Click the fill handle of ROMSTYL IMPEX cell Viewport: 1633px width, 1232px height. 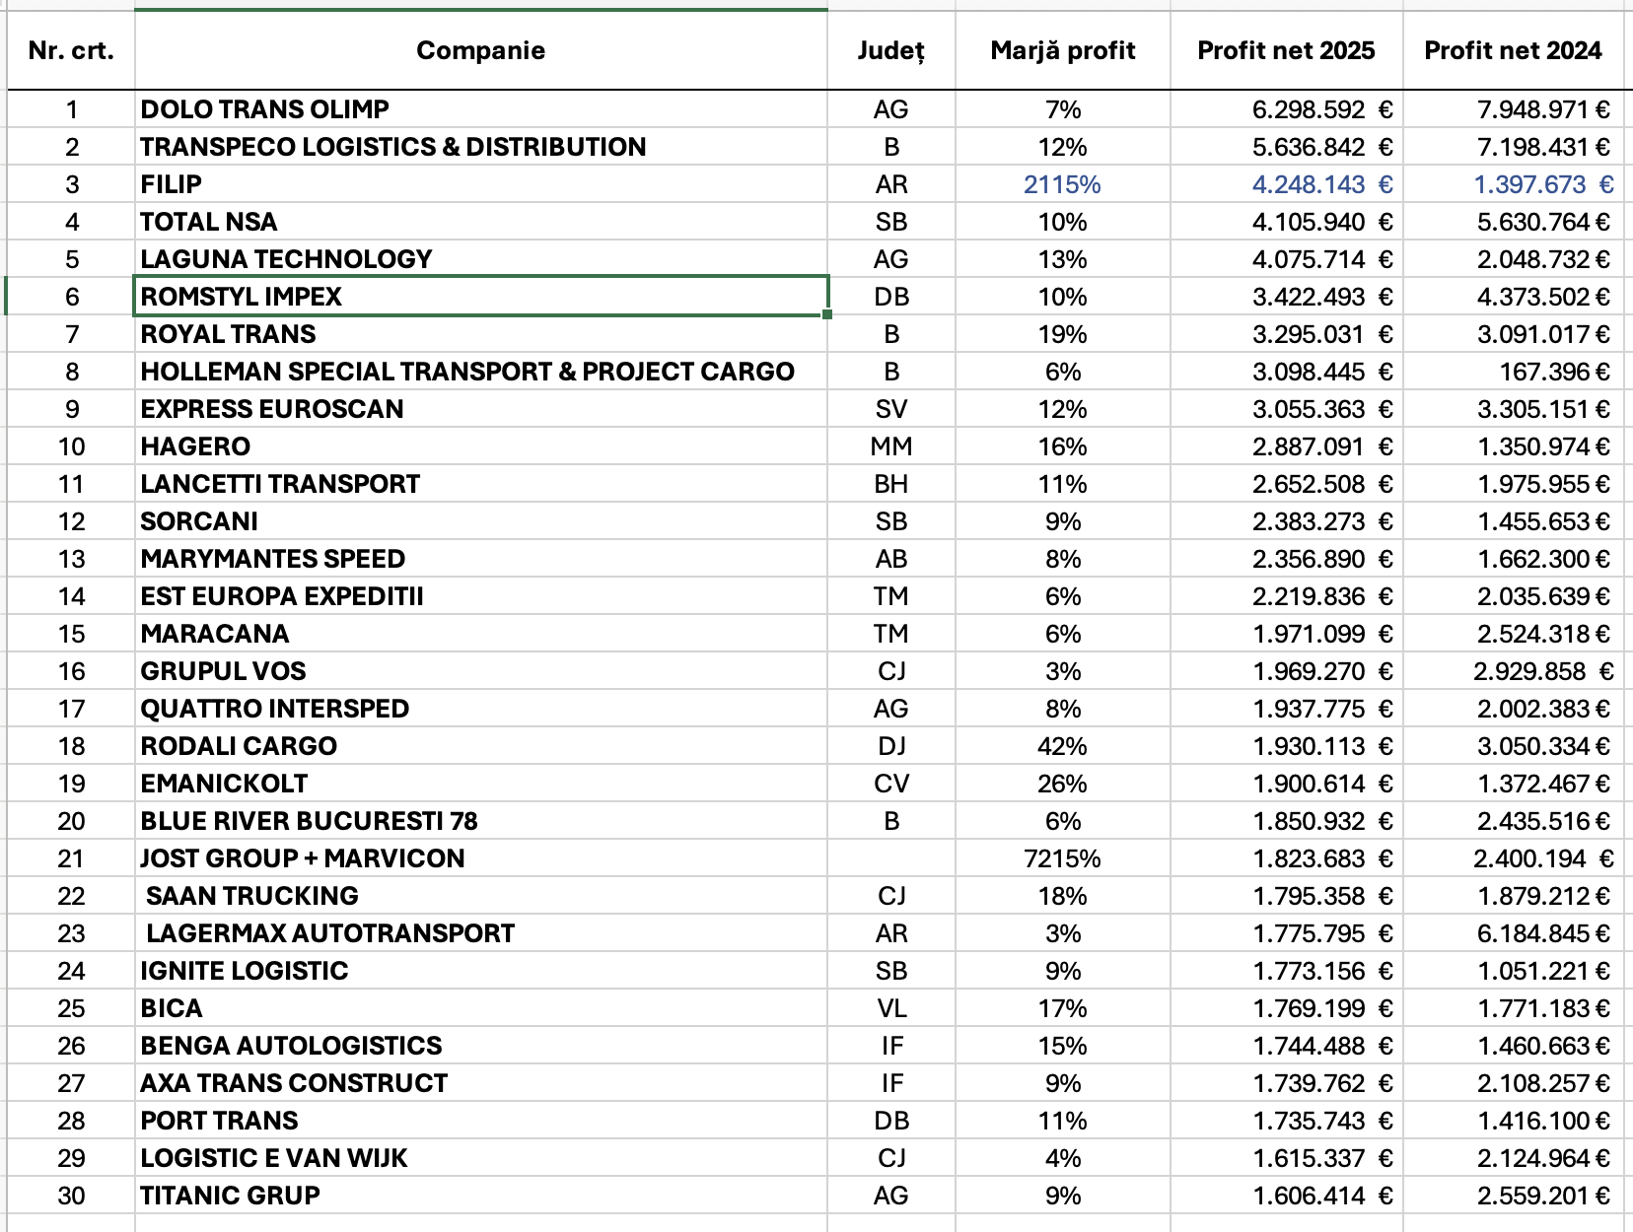(826, 314)
